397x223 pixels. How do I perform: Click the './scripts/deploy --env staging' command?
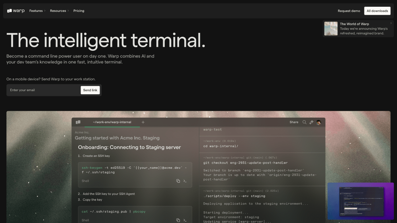click(x=234, y=196)
